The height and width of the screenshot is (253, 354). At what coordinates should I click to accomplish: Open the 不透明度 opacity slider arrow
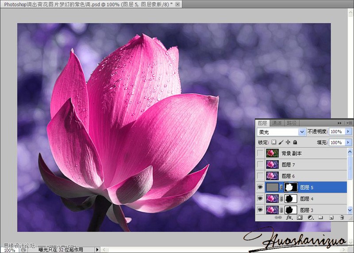(x=348, y=131)
